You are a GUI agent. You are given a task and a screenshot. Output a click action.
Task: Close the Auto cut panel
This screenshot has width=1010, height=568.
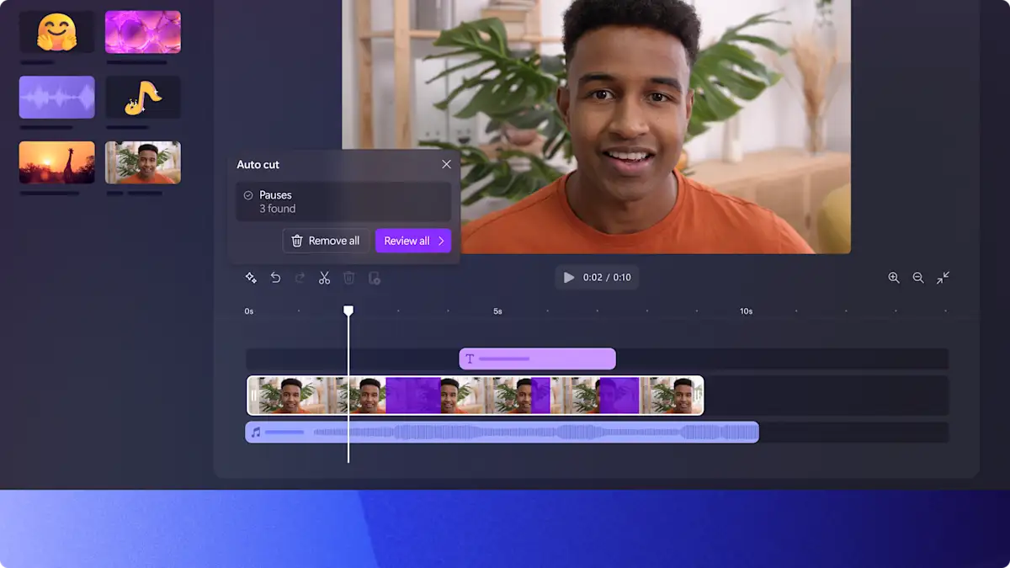point(446,164)
